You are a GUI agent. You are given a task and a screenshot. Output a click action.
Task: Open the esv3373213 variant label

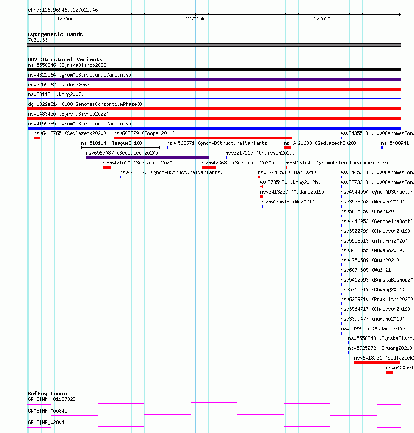click(x=377, y=182)
